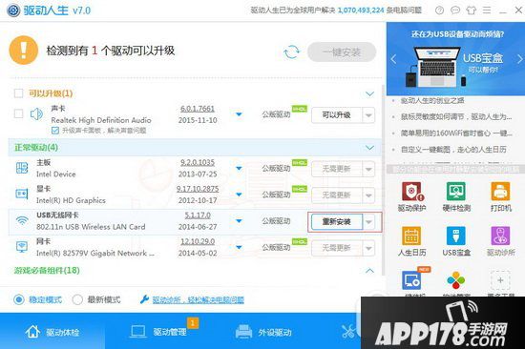Select the 最新模式 radio button
Screen dimensions: 525x349
77,299
